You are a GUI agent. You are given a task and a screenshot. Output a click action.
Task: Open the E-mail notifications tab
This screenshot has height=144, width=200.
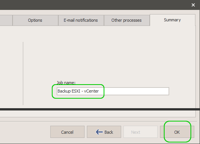[x=81, y=20]
